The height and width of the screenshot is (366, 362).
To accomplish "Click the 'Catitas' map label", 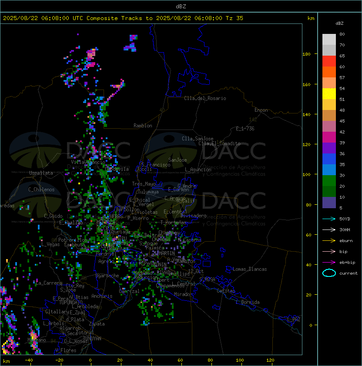I will point(226,291).
